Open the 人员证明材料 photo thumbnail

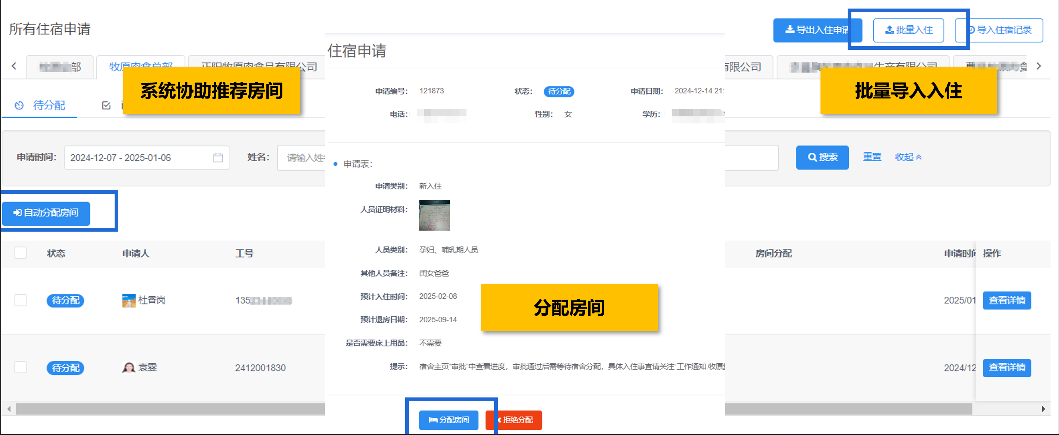point(435,215)
